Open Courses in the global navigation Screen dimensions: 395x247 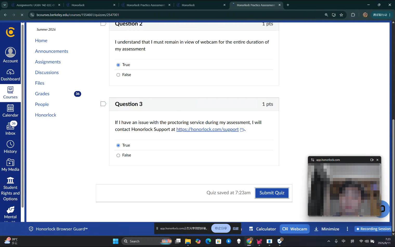(x=10, y=93)
